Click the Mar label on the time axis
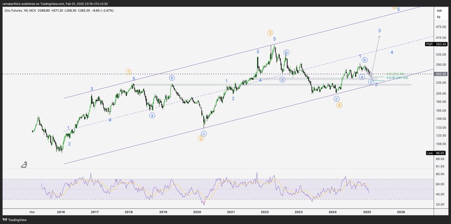451x224 pixels. (x=32, y=212)
